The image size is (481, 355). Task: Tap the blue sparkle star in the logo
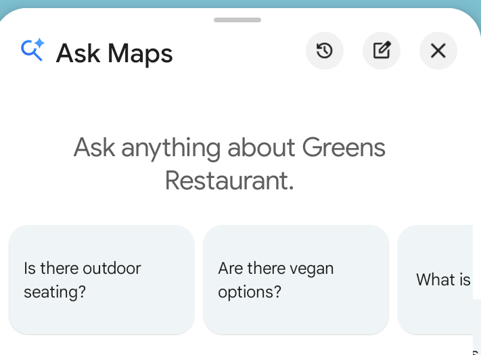point(39,43)
